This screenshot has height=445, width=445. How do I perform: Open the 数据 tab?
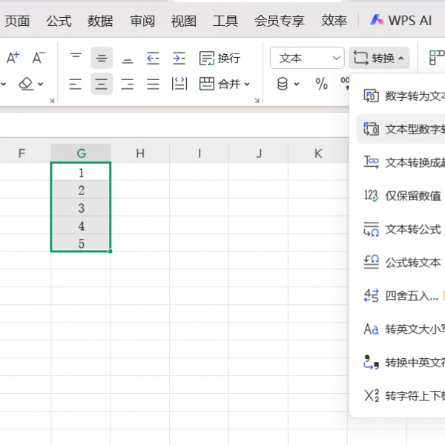[x=100, y=21]
